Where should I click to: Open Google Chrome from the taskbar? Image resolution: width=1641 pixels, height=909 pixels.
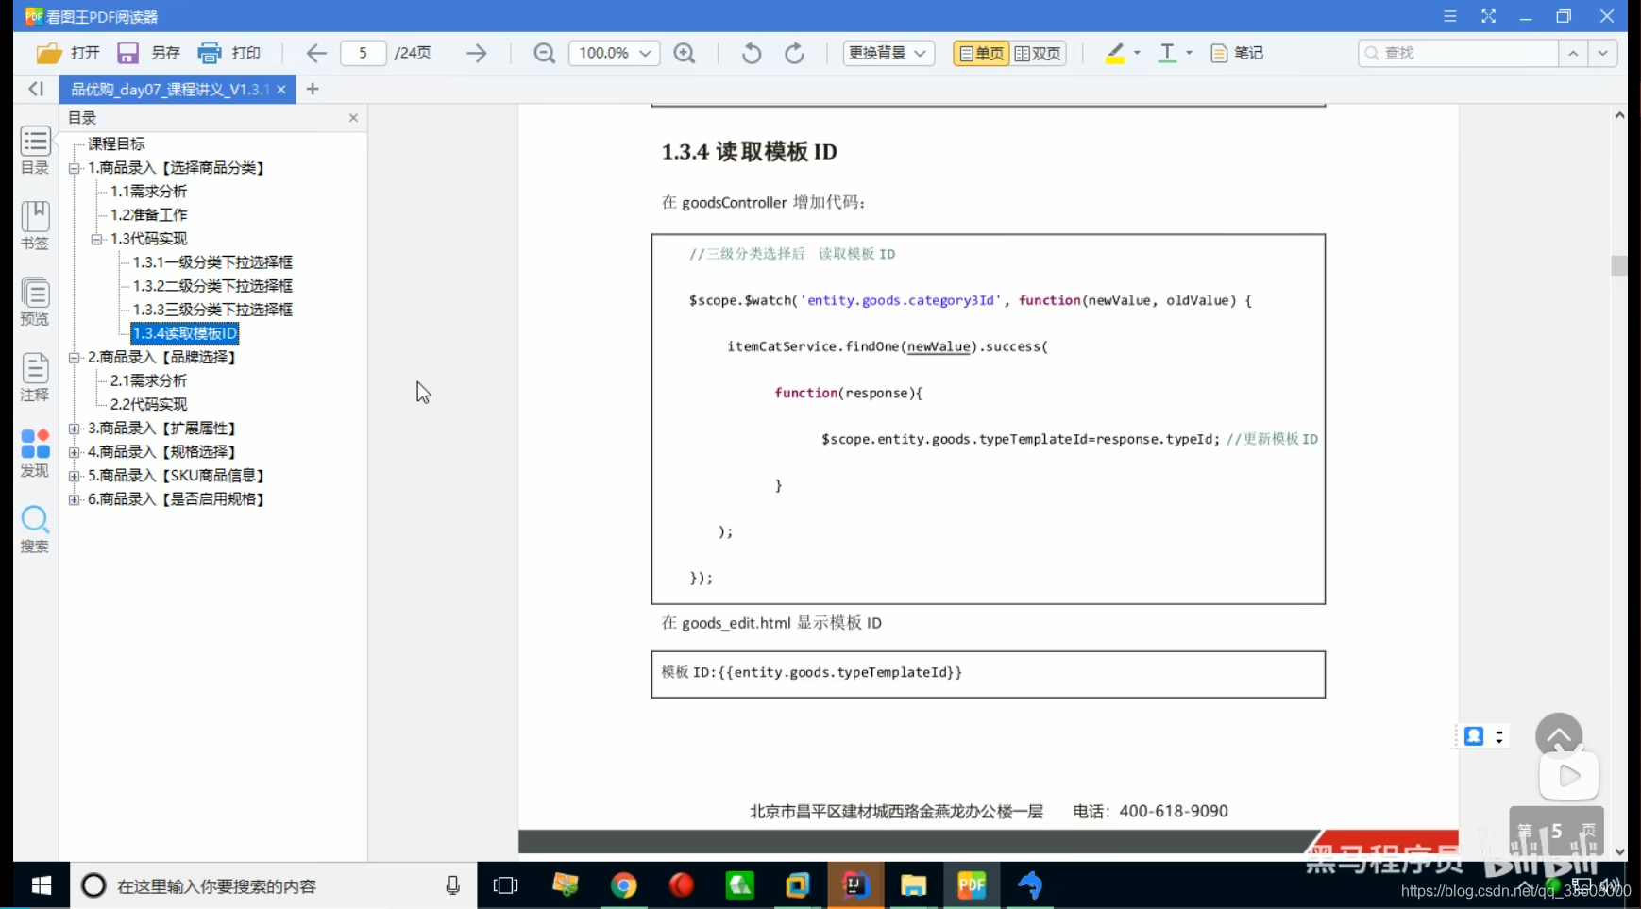(623, 885)
